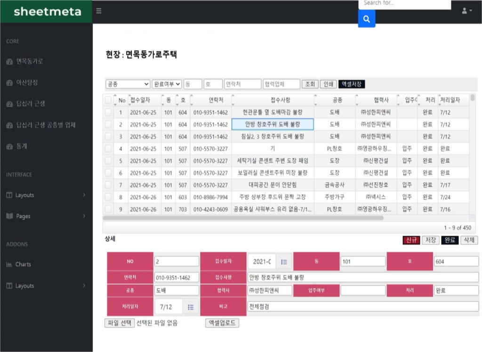
Task: Click the dashboard icon beside 답십리 근생
Action: point(9,104)
